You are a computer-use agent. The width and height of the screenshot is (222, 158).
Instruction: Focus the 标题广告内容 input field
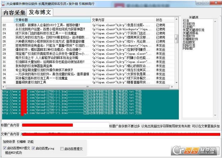click(x=65, y=125)
